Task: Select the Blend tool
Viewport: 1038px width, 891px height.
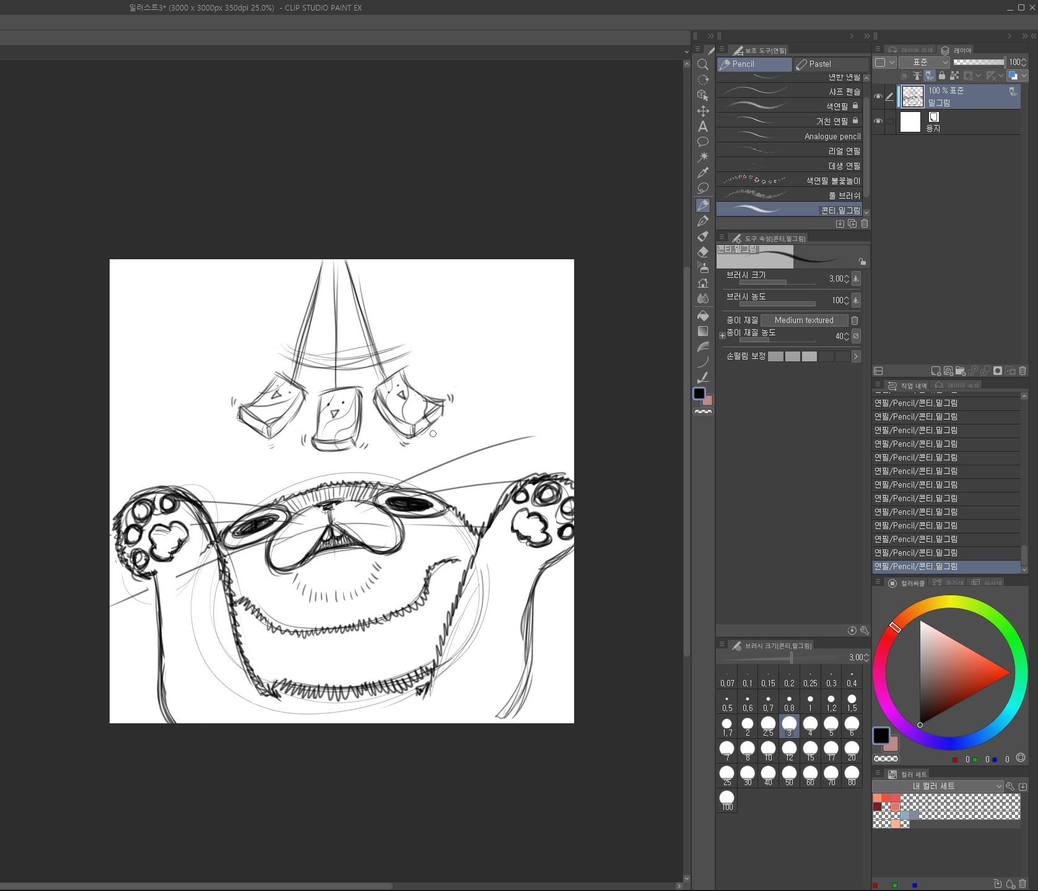Action: tap(703, 298)
